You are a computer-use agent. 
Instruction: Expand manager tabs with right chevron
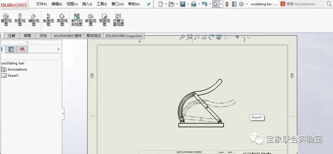(59, 49)
